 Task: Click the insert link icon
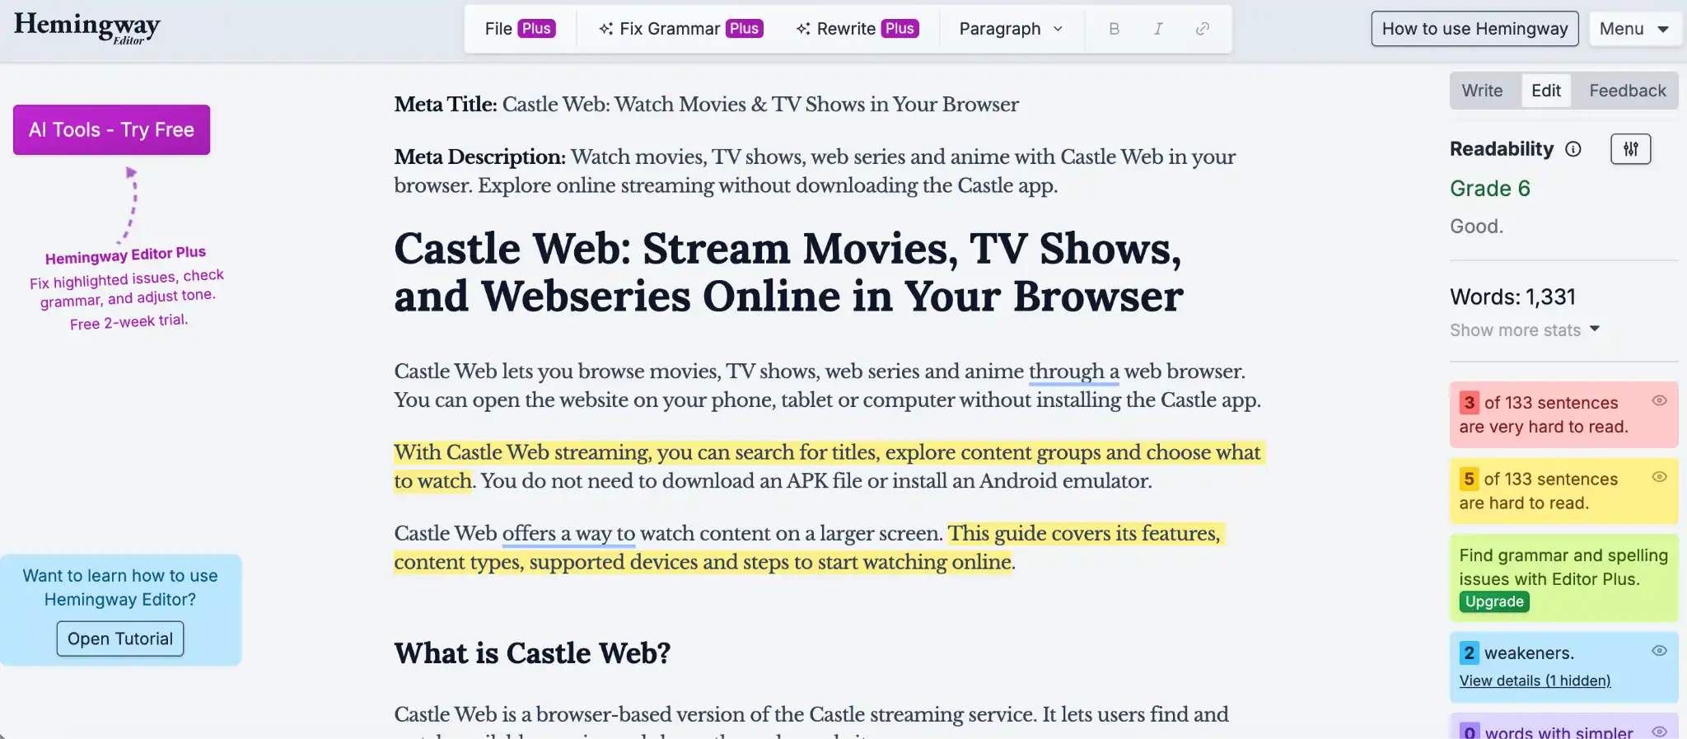1203,29
